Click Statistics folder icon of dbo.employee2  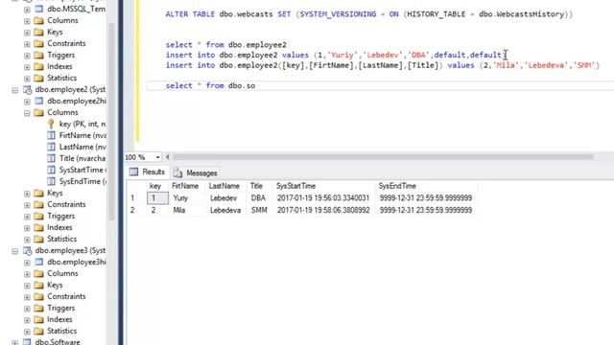click(x=38, y=239)
